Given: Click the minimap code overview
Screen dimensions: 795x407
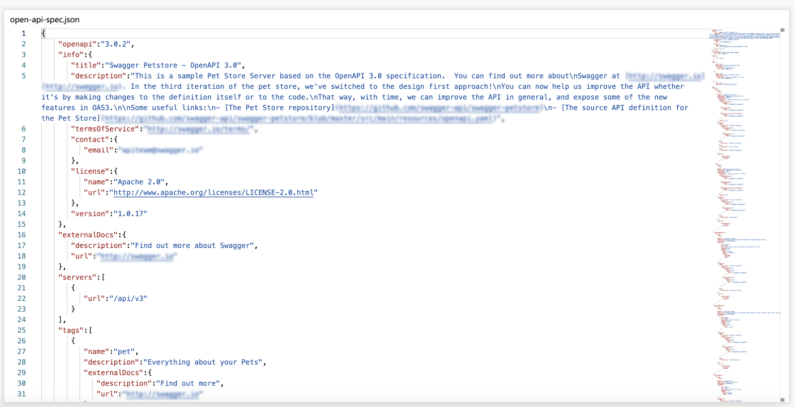Looking at the screenshot, I should point(744,214).
